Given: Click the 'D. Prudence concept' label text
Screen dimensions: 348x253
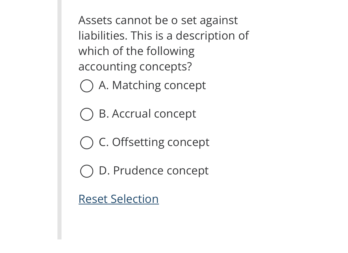Looking at the screenshot, I should tap(153, 171).
